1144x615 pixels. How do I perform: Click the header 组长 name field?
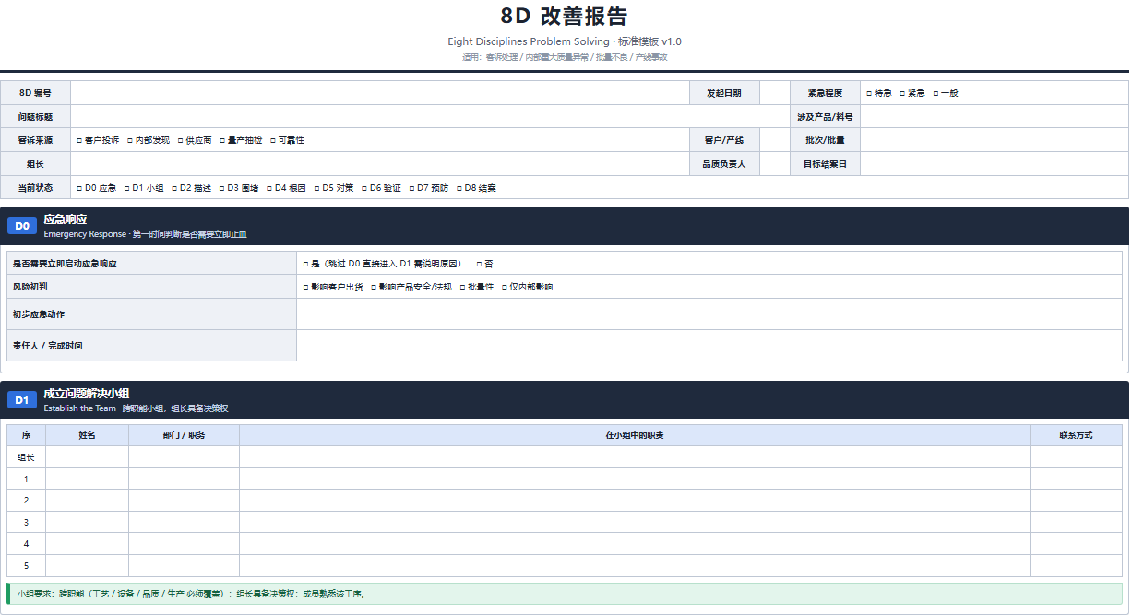(x=380, y=164)
